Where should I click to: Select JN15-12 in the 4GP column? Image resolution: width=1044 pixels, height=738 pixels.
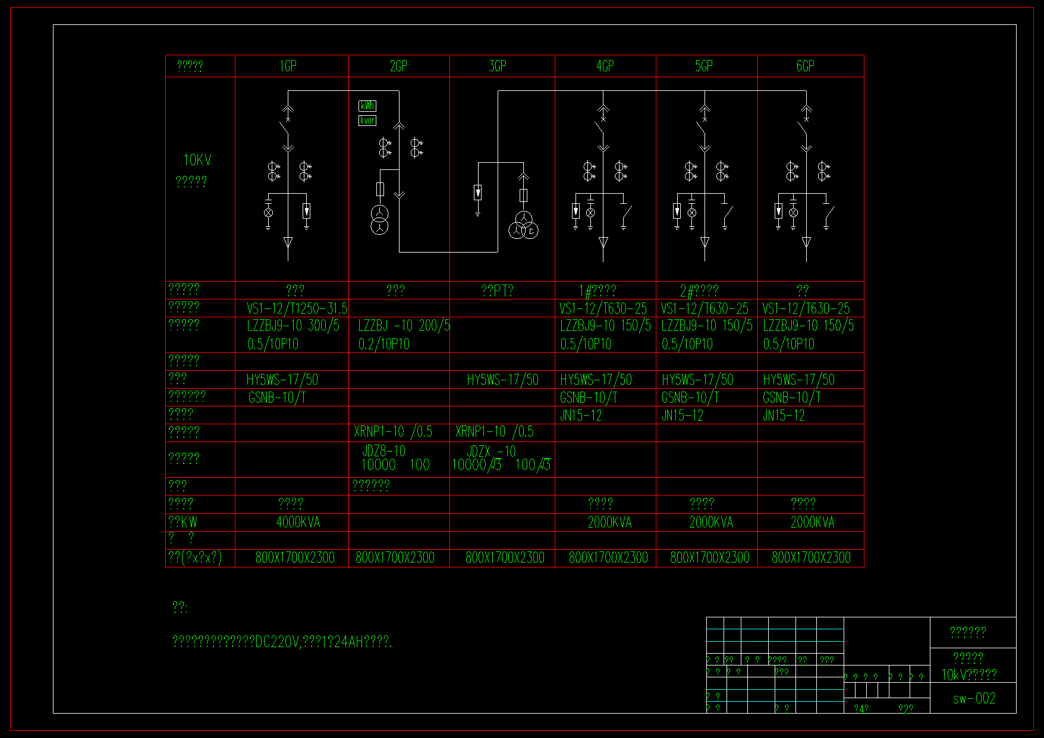(x=581, y=415)
